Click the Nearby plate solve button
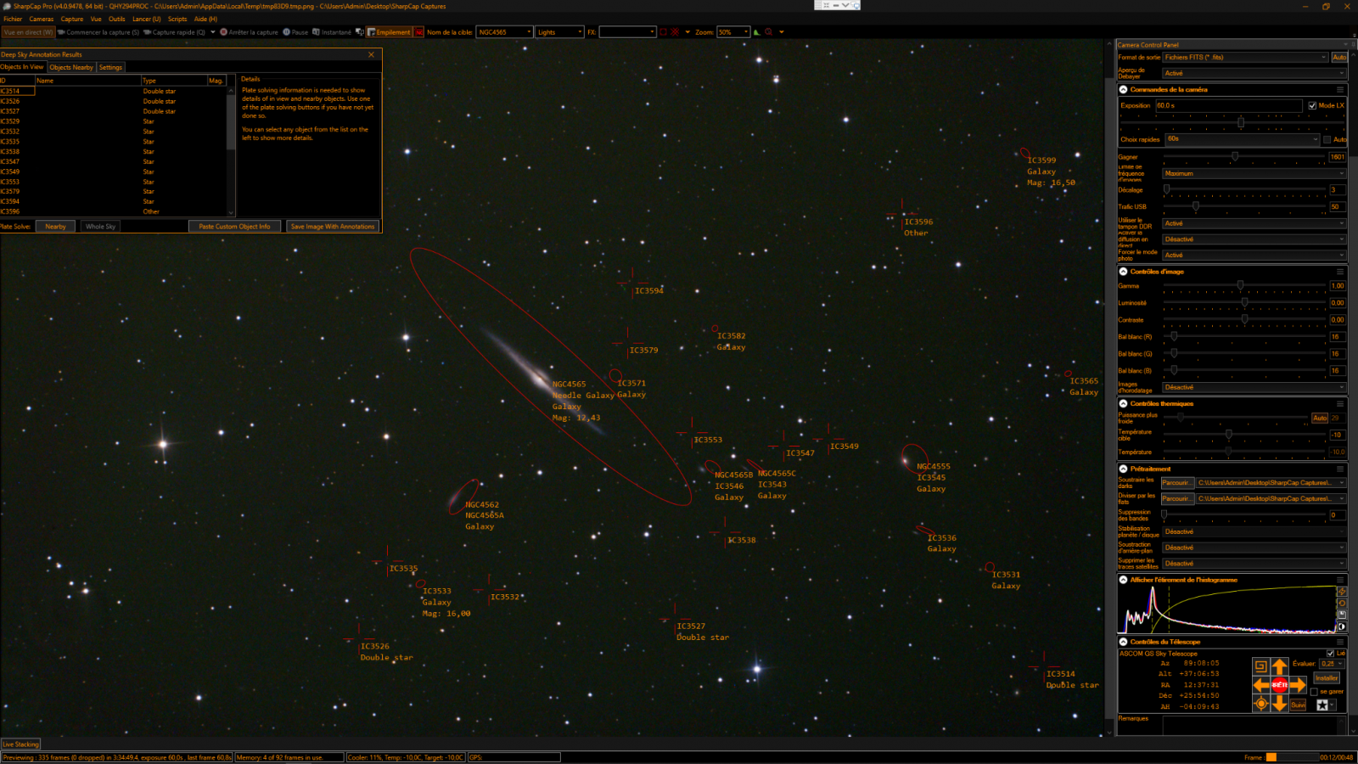Screen dimensions: 1358x764 (x=55, y=227)
